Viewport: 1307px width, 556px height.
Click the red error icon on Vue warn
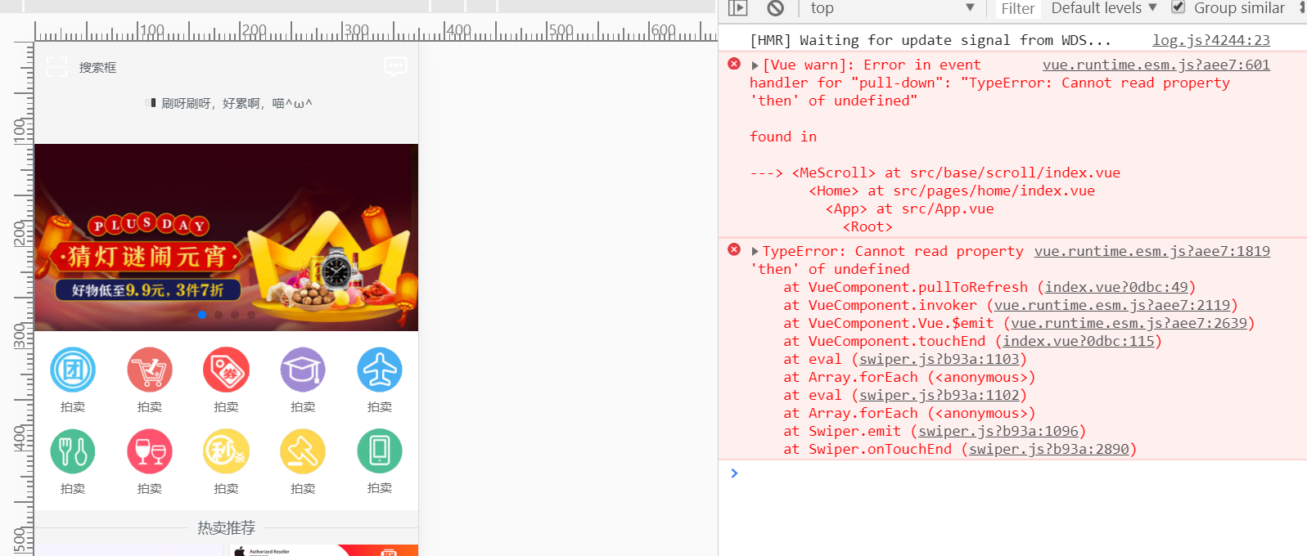point(734,64)
